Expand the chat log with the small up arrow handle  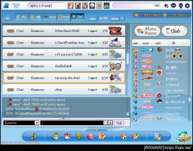pos(64,118)
